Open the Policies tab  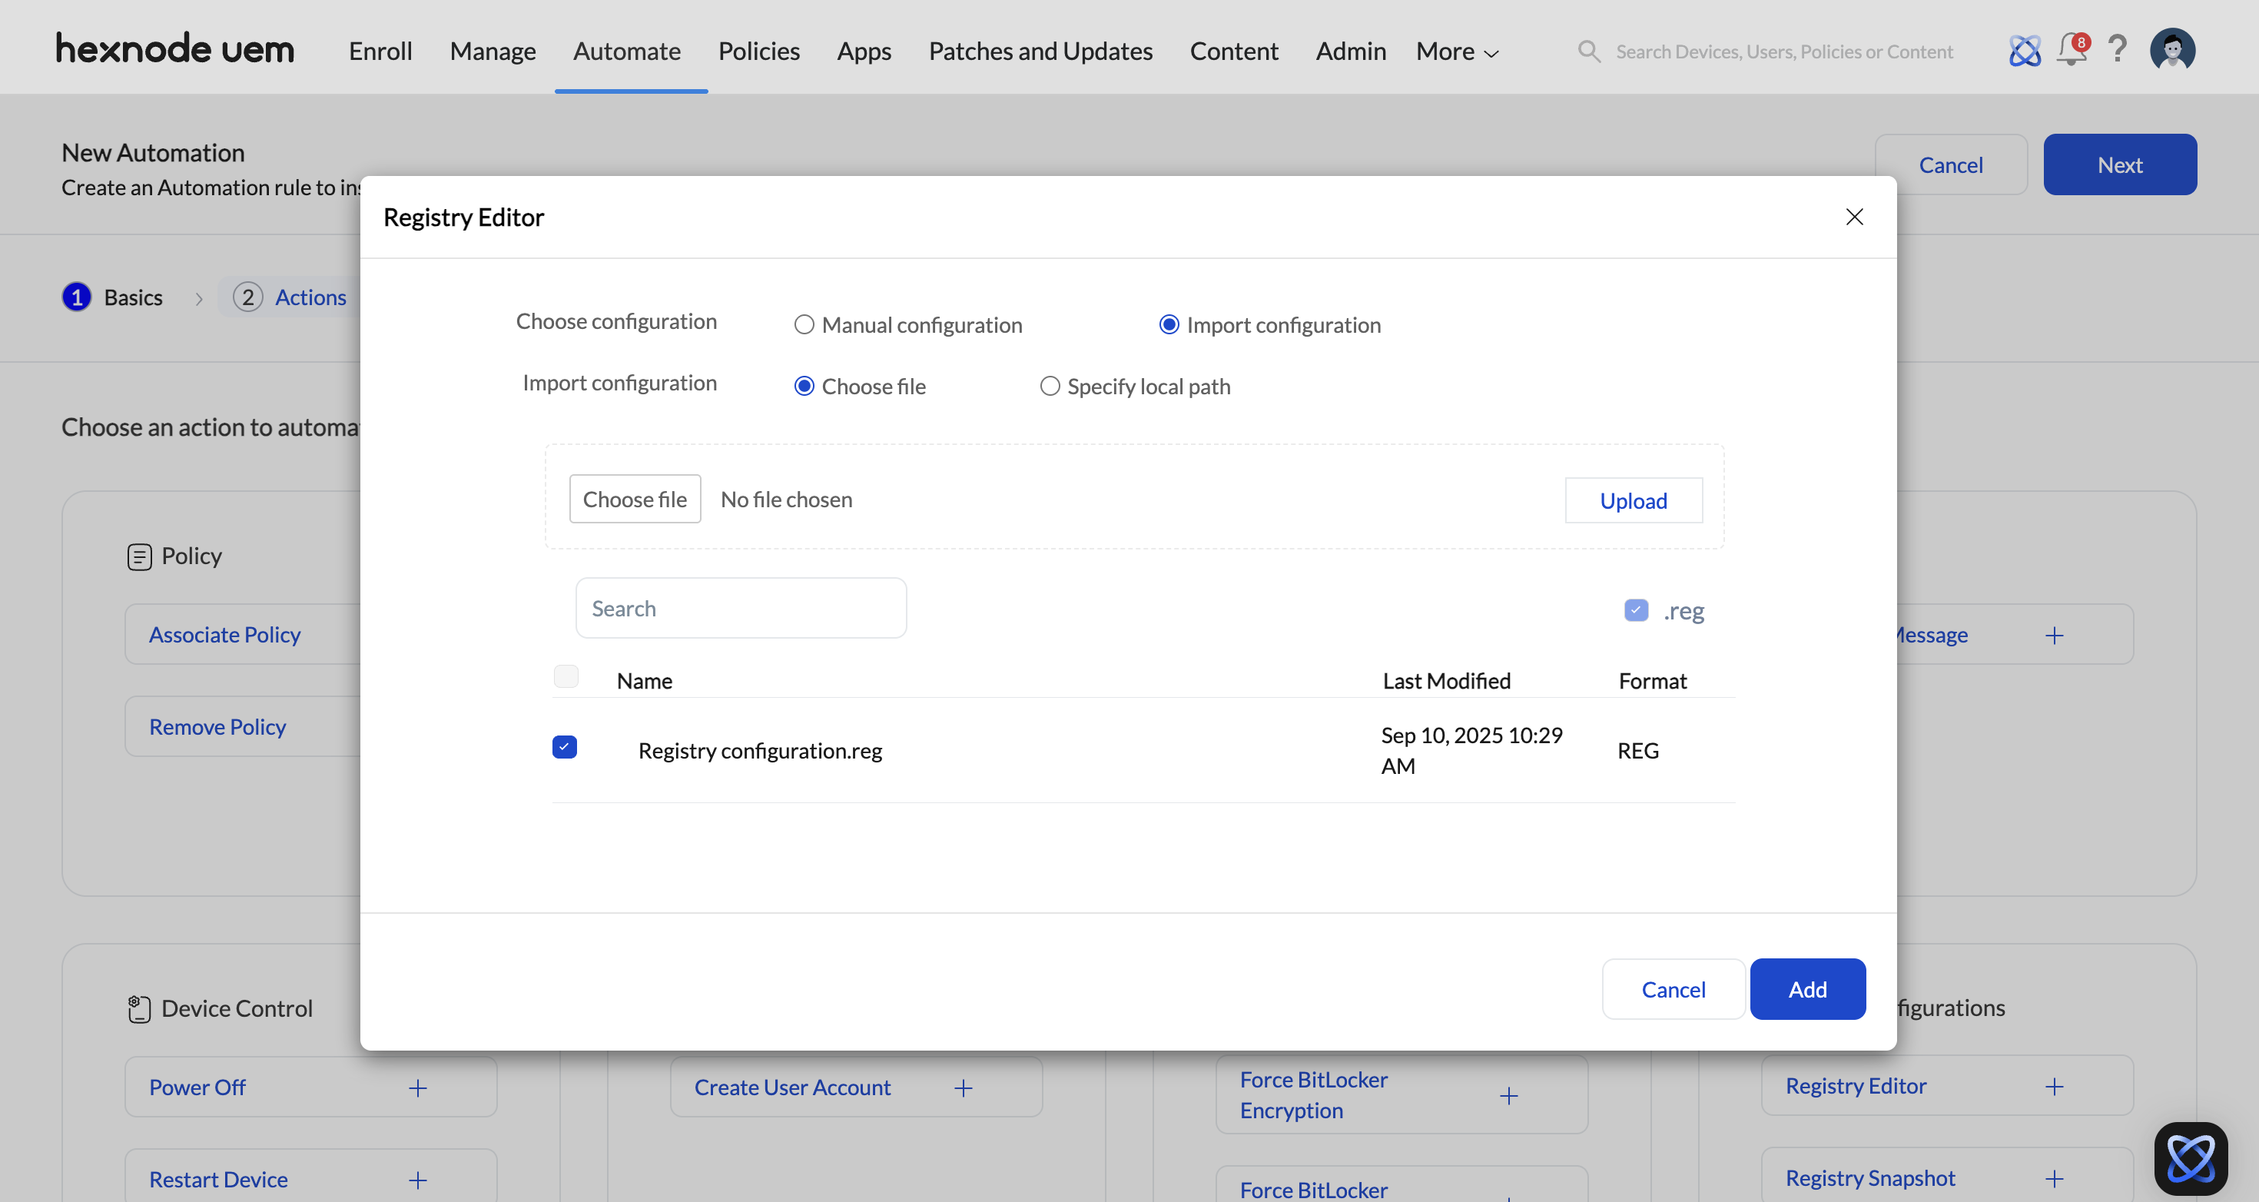(x=758, y=51)
